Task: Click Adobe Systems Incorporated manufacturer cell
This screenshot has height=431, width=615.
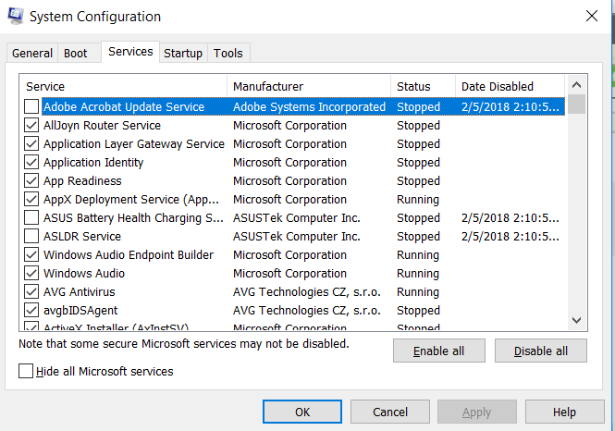Action: 309,106
